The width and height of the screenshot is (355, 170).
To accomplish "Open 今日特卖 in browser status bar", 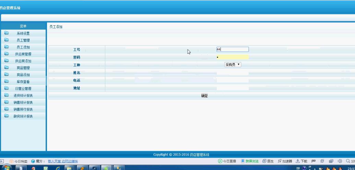I will (x=18, y=161).
